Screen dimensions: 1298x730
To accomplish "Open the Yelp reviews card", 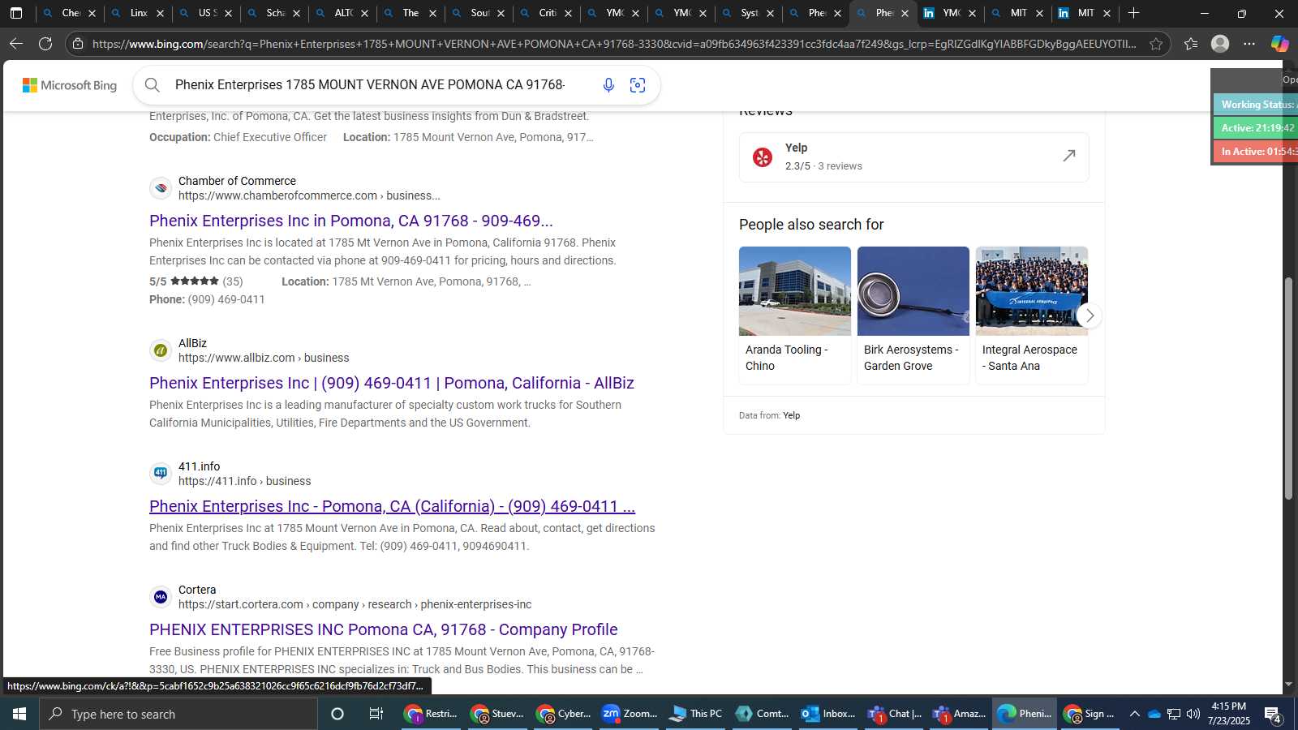I will (914, 157).
